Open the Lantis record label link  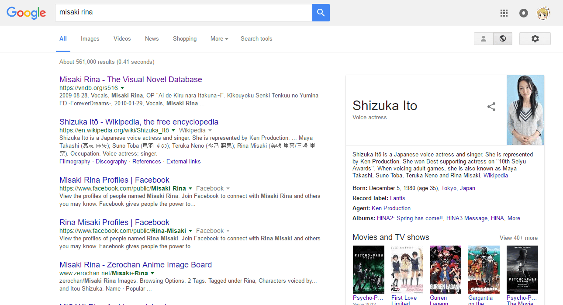(x=397, y=198)
